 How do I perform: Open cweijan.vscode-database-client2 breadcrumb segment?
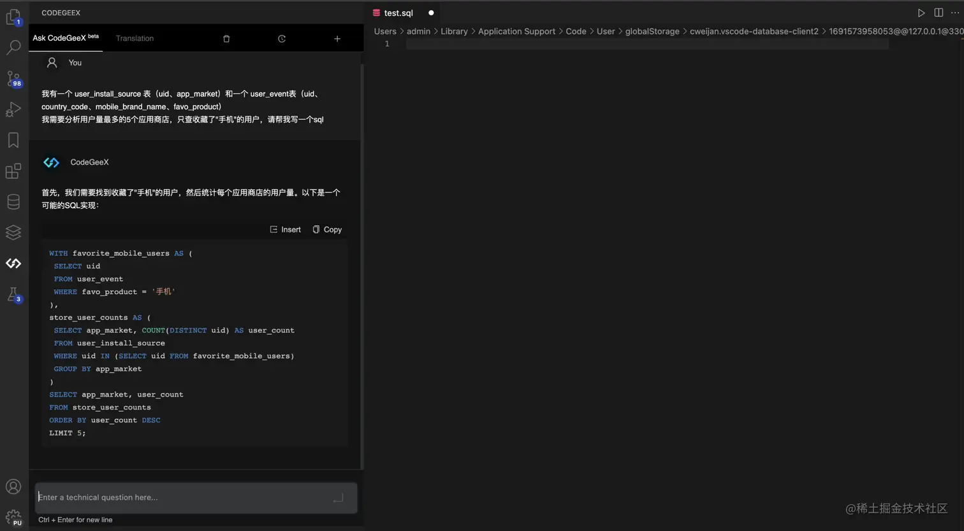point(754,31)
